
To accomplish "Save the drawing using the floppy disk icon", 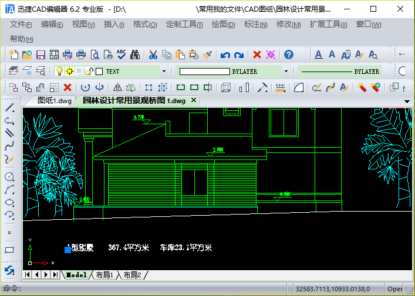I will (41, 55).
